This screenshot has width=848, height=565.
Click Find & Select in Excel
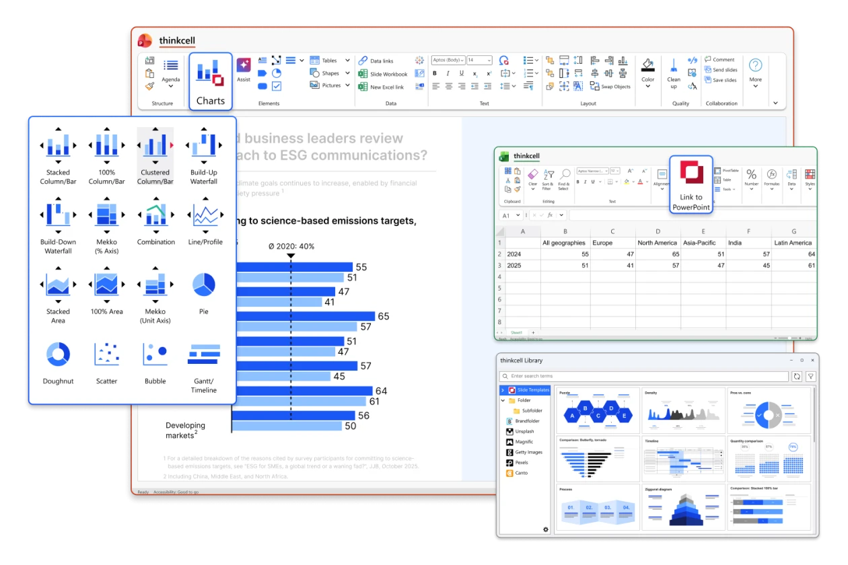tap(564, 180)
